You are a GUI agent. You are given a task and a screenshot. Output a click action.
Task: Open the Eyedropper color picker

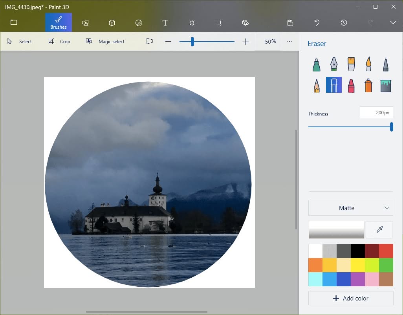coord(379,229)
